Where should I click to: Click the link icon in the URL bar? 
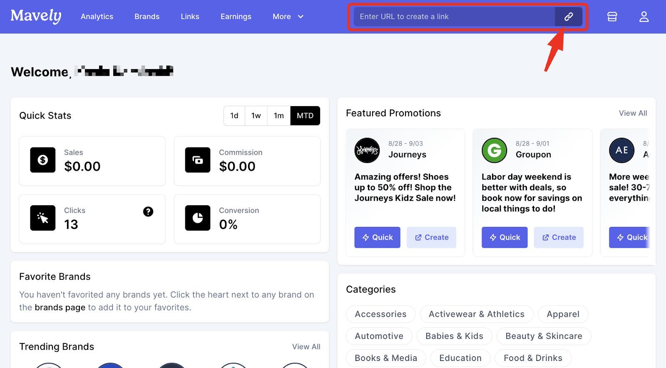(x=568, y=17)
